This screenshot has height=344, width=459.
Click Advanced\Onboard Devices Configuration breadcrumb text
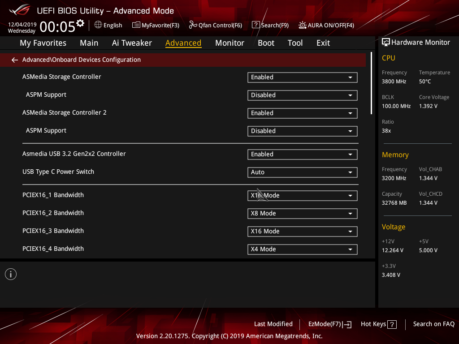click(82, 60)
